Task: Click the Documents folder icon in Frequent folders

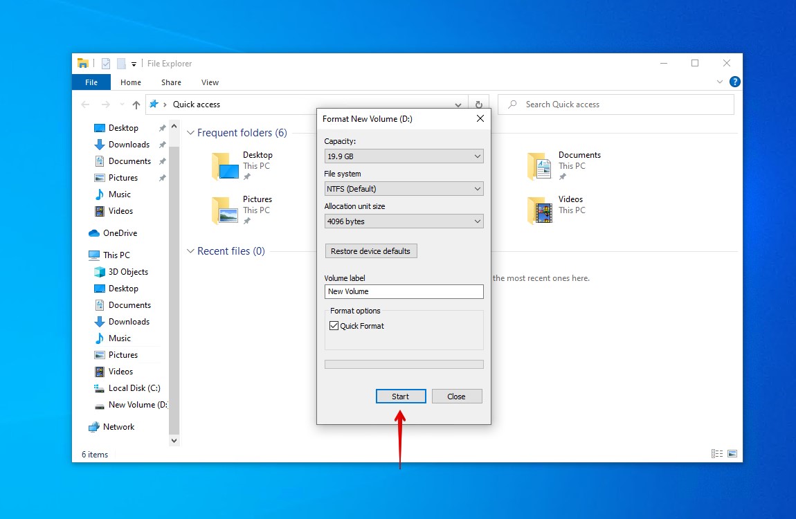Action: click(x=540, y=166)
